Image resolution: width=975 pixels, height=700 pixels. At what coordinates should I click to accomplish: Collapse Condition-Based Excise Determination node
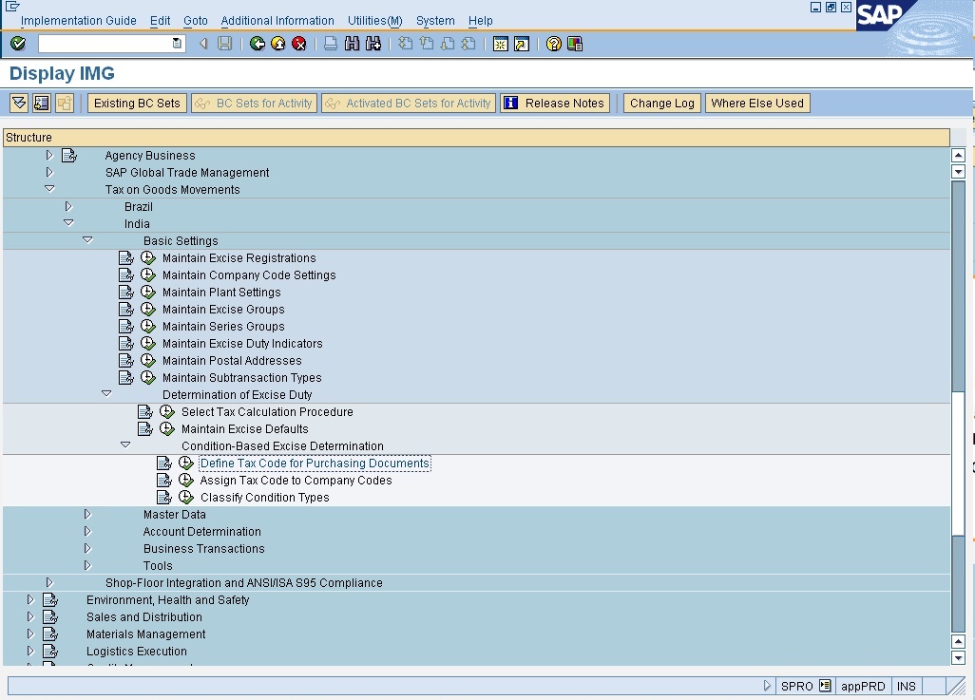coord(125,445)
